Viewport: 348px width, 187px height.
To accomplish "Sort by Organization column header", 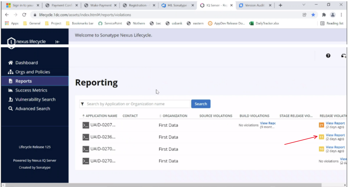I will 175,116.
